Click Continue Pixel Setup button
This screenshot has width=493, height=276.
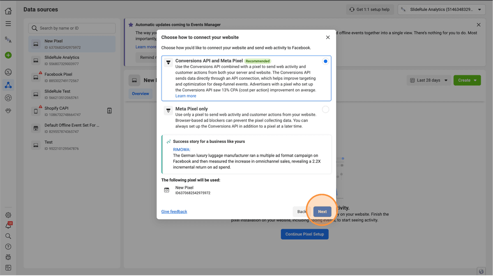click(x=305, y=234)
